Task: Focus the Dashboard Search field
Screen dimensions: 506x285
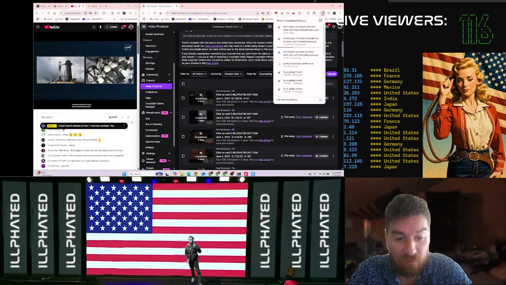Action: click(x=240, y=27)
